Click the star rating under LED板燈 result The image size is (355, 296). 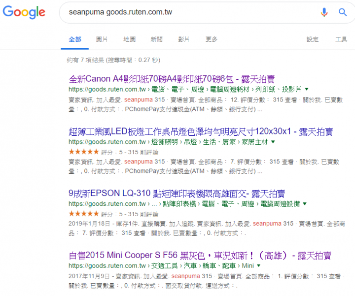click(x=84, y=152)
